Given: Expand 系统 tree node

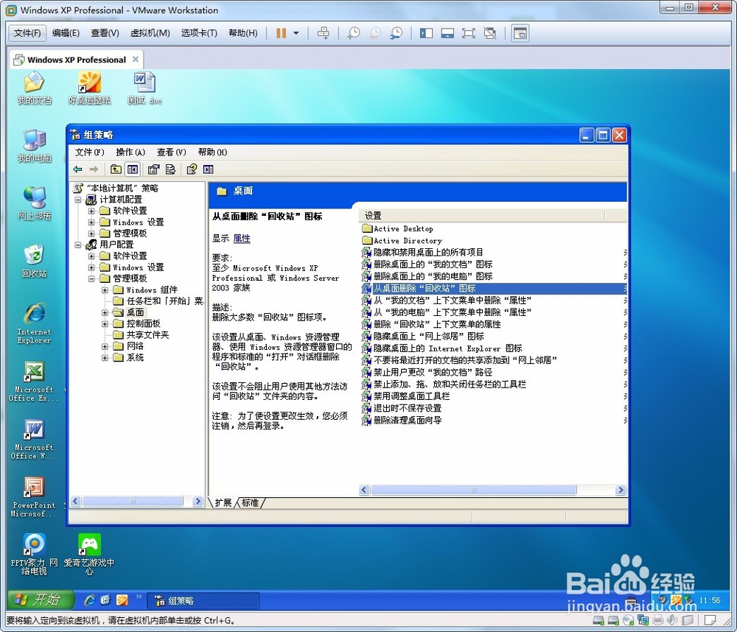Looking at the screenshot, I should [105, 357].
